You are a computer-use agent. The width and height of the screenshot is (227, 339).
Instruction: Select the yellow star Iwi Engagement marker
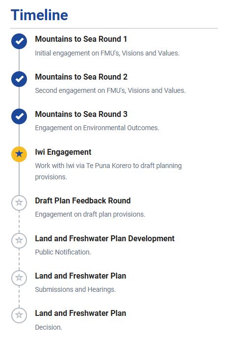19,154
